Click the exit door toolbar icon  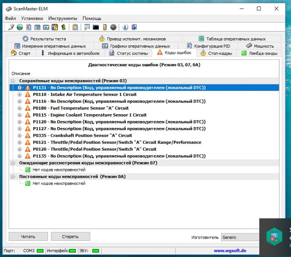[x=134, y=27]
